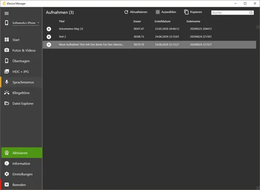Click the Klingeltöne alarm icon
Image resolution: width=260 pixels, height=190 pixels.
click(7, 93)
